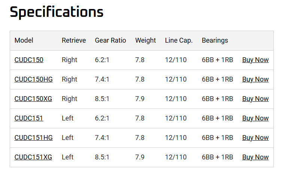The image size is (285, 174).
Task: Click the 8.5:1 gear ratio for CUDC150XG
Action: pos(102,99)
